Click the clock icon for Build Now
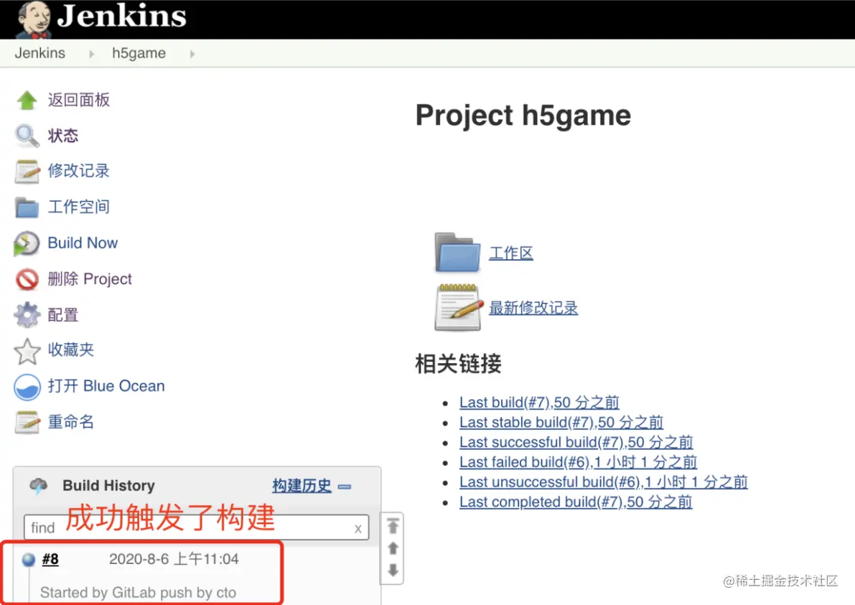The width and height of the screenshot is (855, 605). click(27, 243)
